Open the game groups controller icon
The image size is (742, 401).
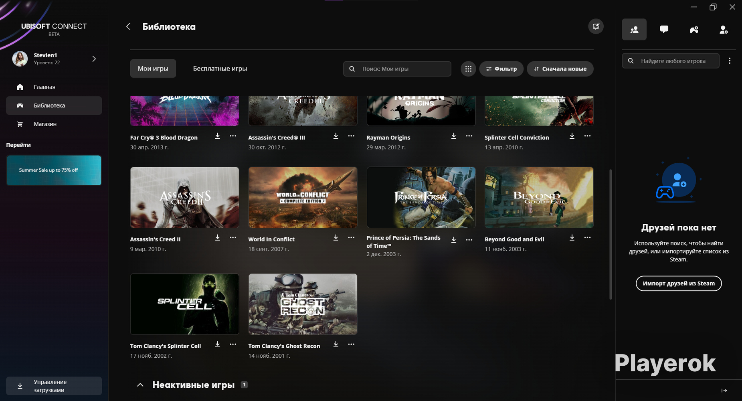694,29
